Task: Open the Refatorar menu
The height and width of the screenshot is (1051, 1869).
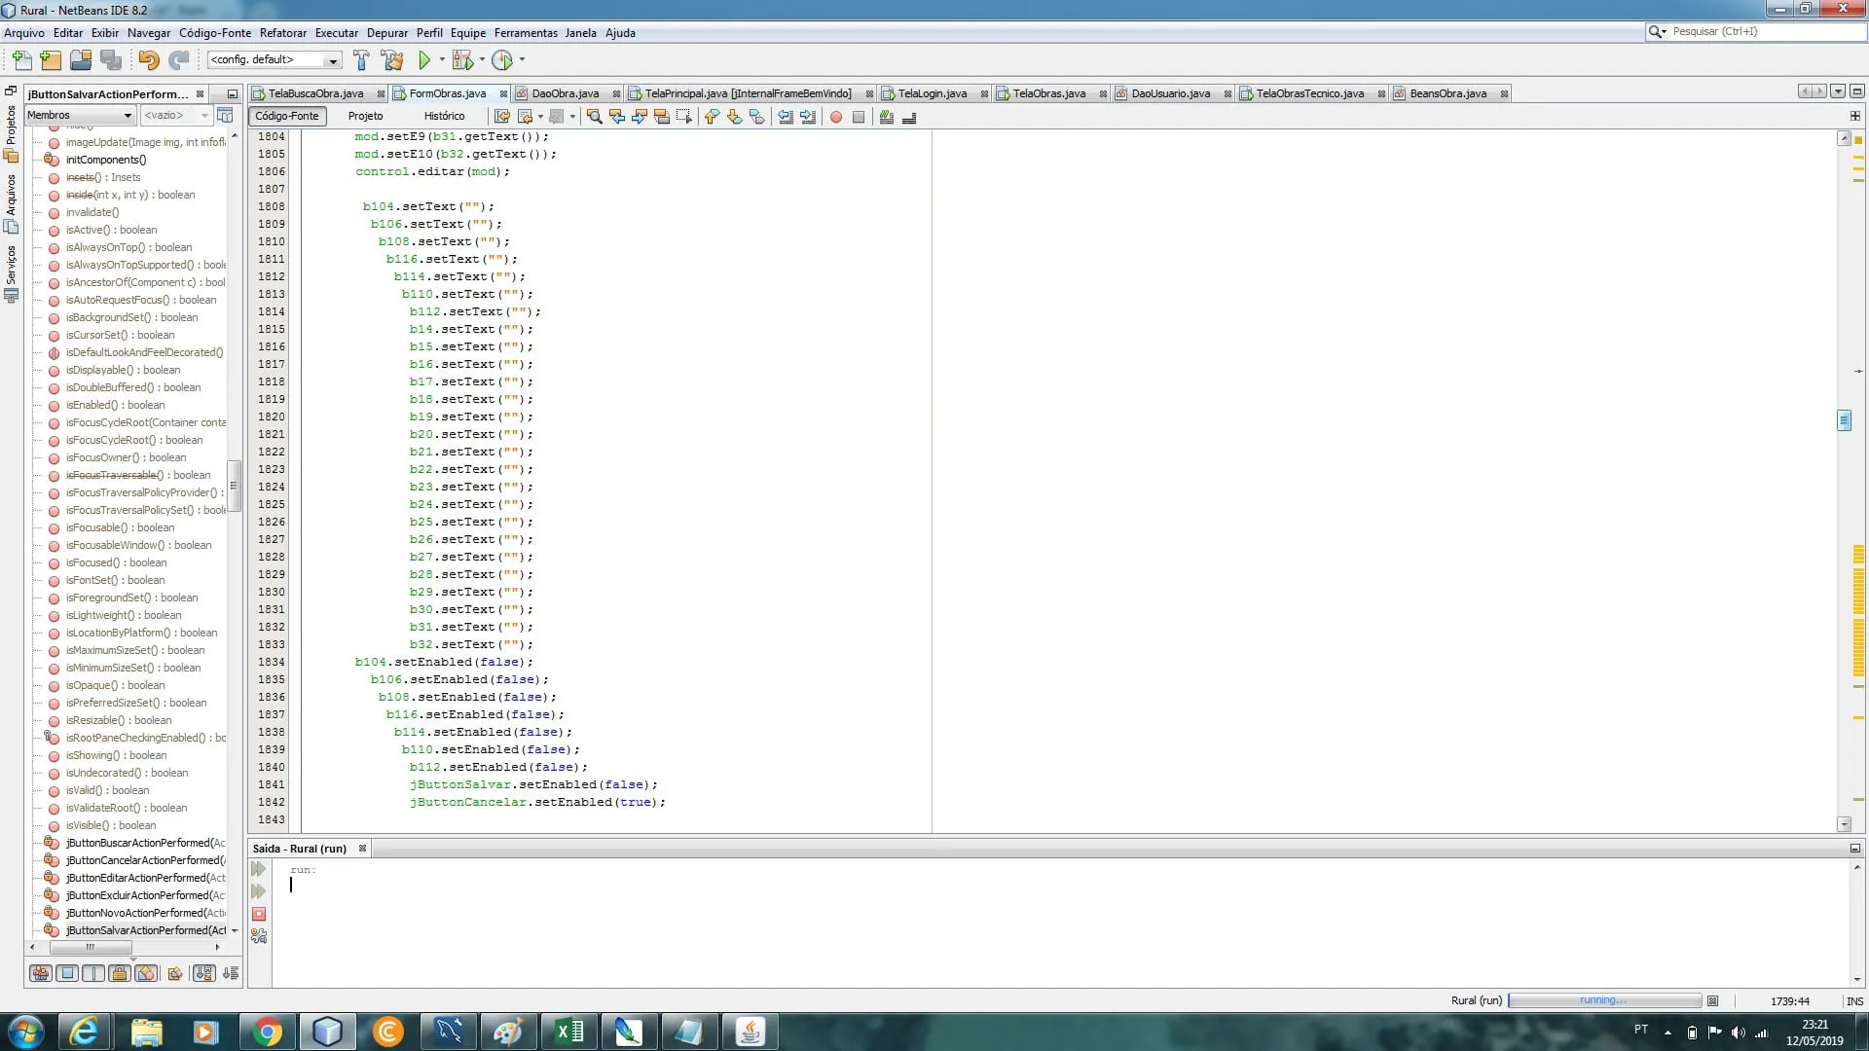Action: click(282, 33)
